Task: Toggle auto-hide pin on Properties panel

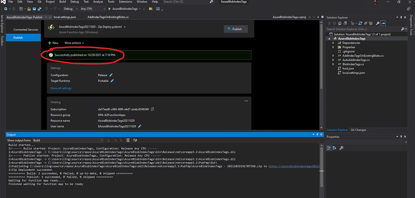Action: point(401,137)
